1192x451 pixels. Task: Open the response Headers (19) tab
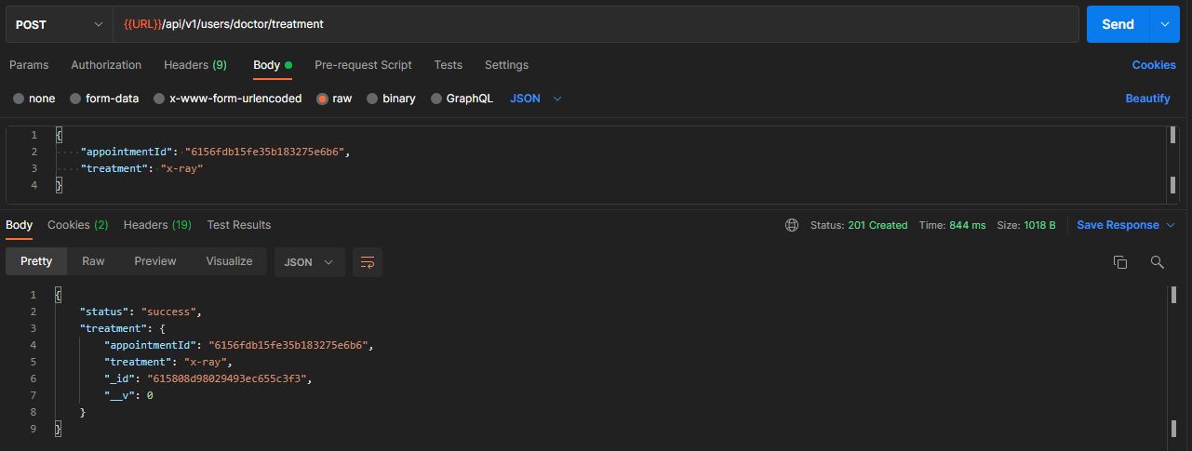click(157, 225)
